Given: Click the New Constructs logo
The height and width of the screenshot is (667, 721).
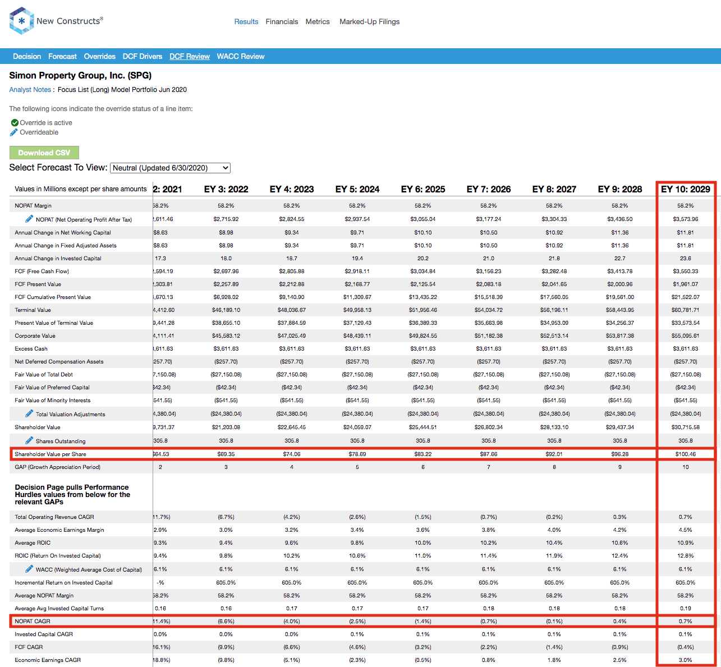Looking at the screenshot, I should tap(56, 21).
